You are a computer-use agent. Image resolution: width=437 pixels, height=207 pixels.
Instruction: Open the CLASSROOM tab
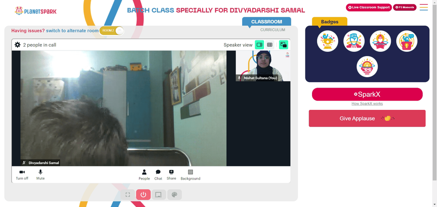coord(267,22)
